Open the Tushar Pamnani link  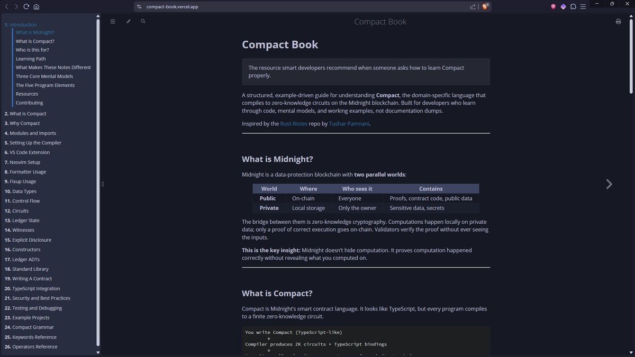(x=349, y=124)
